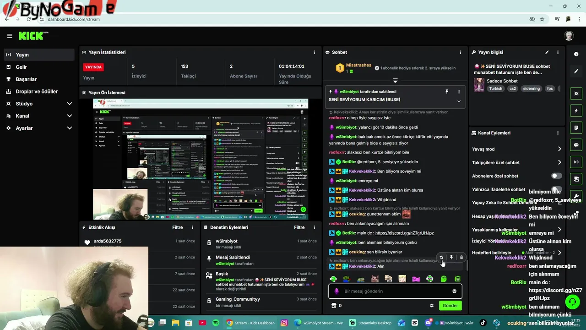Click the Misstrashes leaderboard name
The image size is (586, 330).
[x=358, y=65]
